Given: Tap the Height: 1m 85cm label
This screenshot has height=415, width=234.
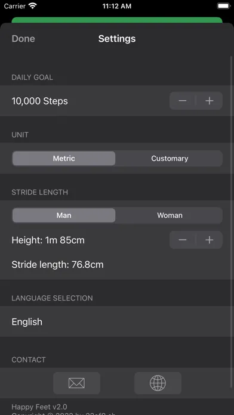Looking at the screenshot, I should [48, 240].
